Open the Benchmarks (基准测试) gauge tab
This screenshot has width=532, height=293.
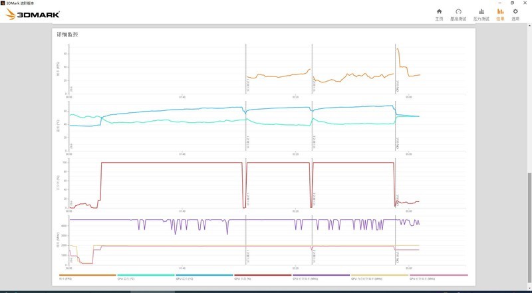458,15
